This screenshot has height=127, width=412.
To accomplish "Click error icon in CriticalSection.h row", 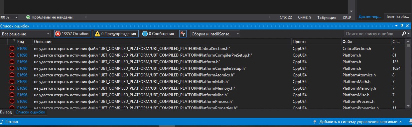I will click(12, 49).
